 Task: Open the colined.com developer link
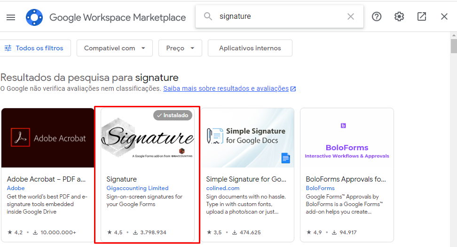(223, 188)
